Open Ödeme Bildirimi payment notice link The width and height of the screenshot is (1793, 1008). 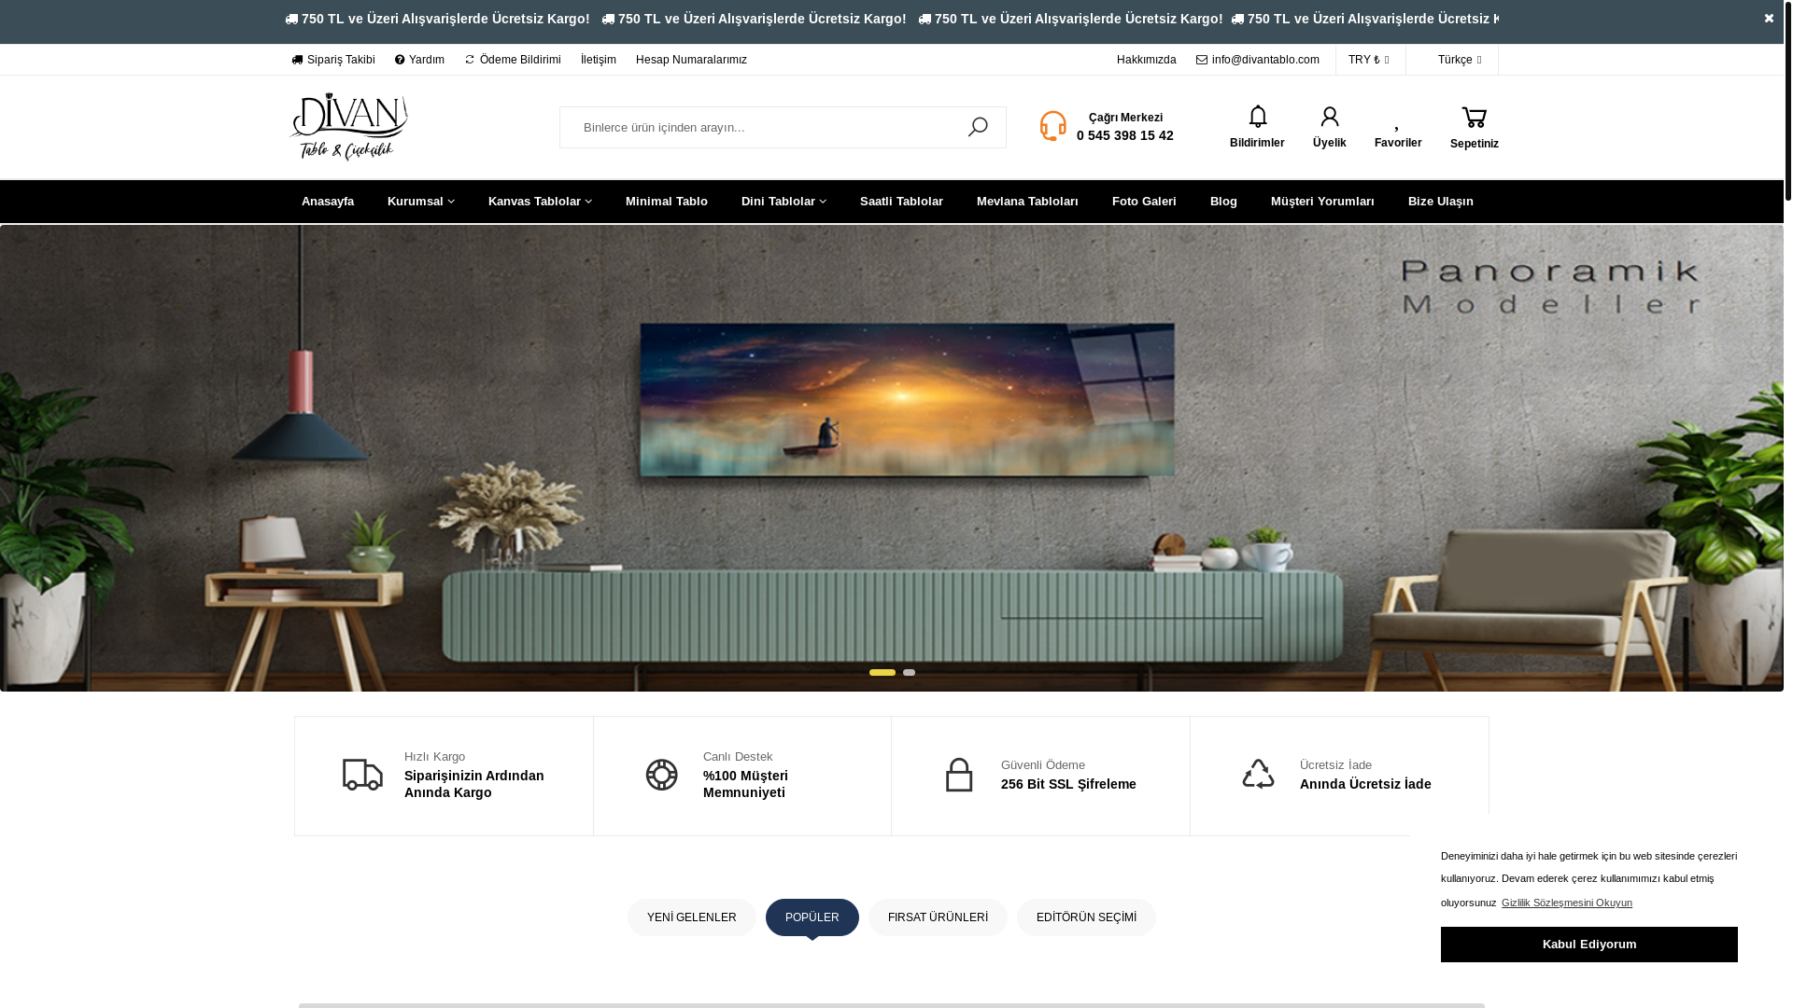pos(513,60)
